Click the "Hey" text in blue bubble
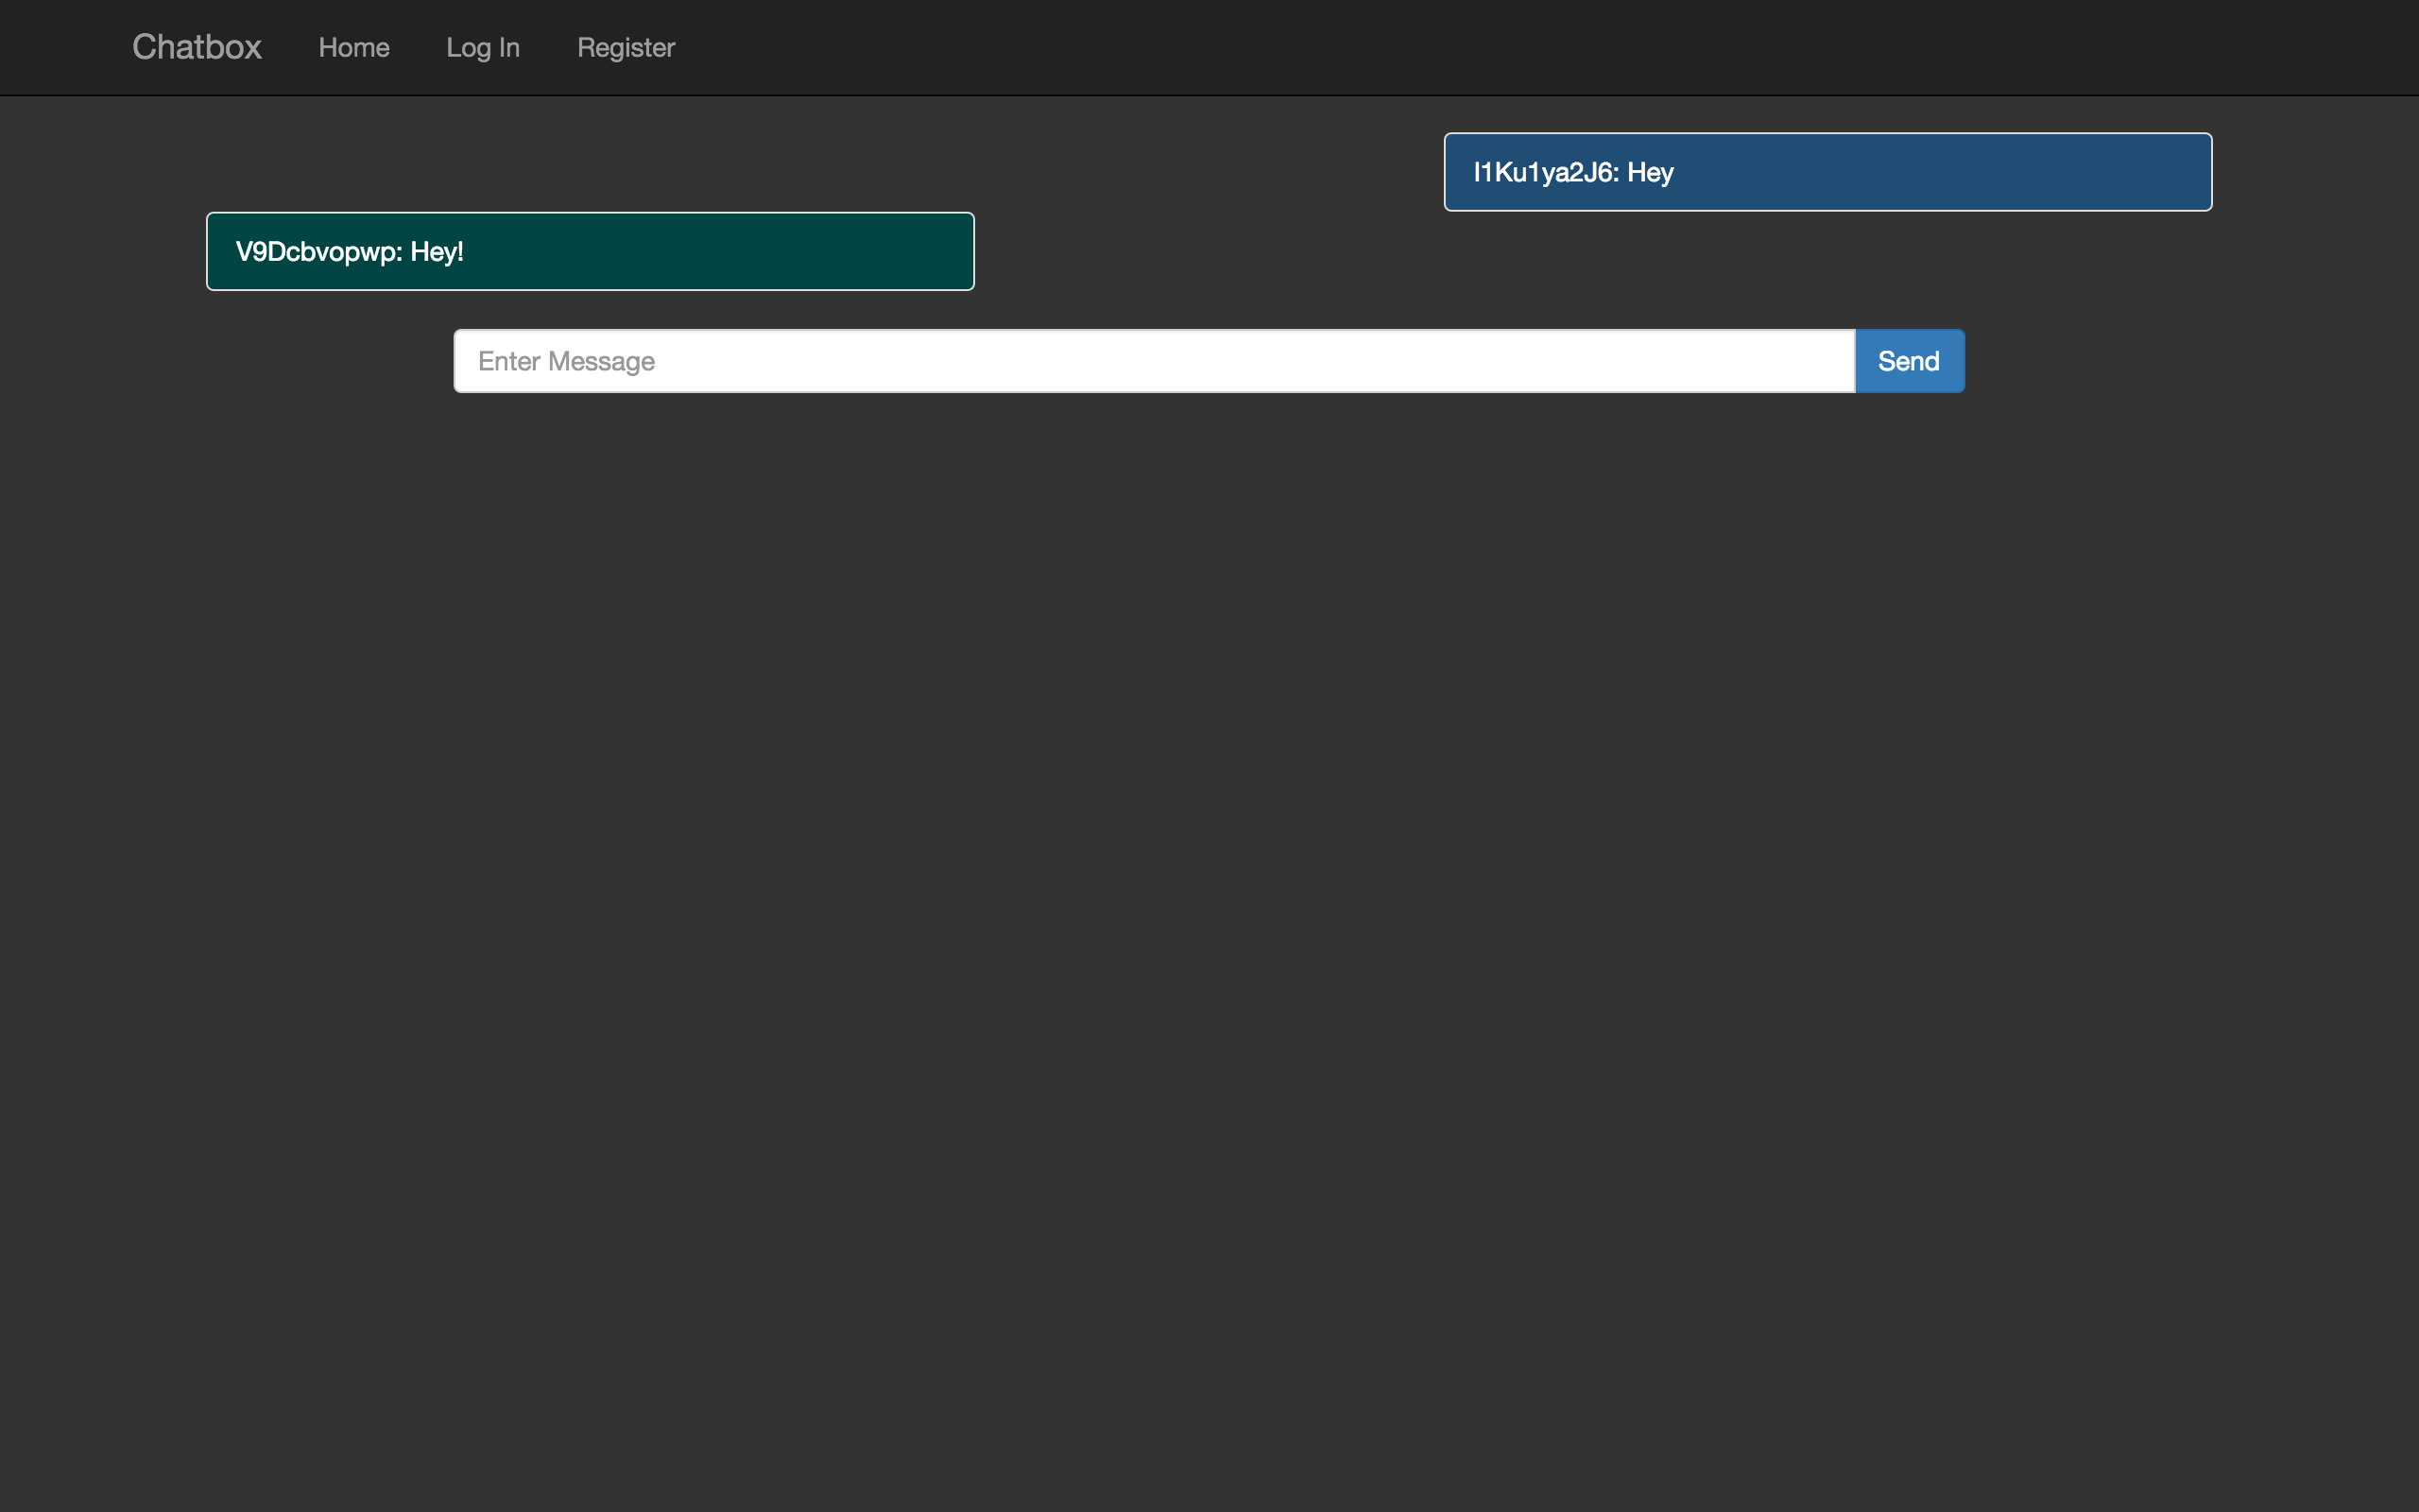The height and width of the screenshot is (1512, 2419). (1651, 172)
